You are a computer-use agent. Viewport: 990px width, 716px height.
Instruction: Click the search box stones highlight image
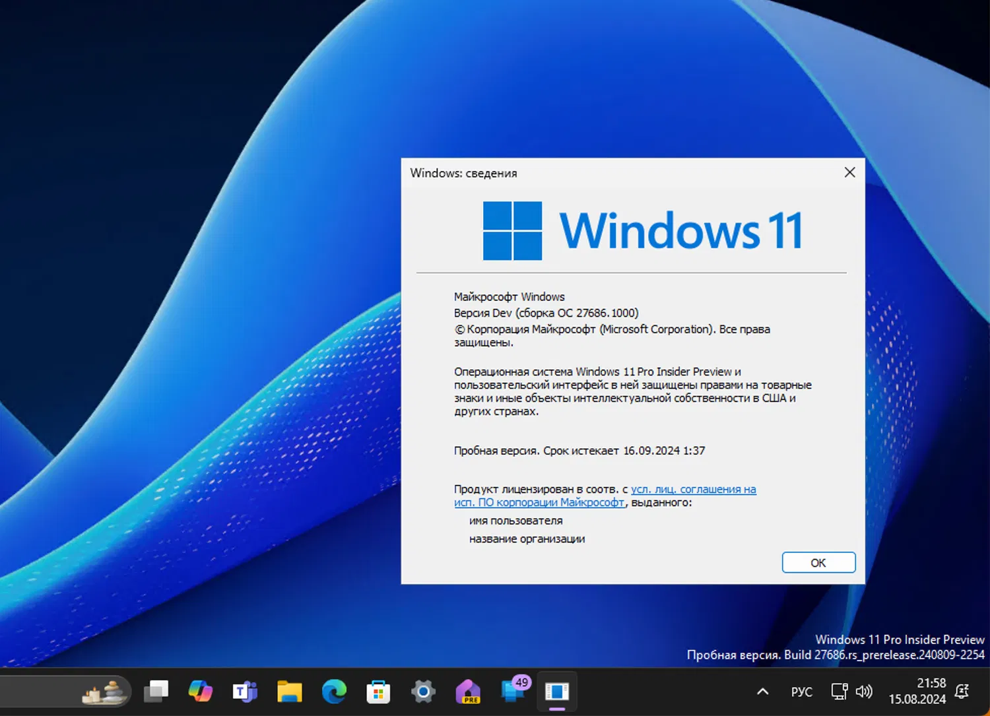[x=105, y=692]
